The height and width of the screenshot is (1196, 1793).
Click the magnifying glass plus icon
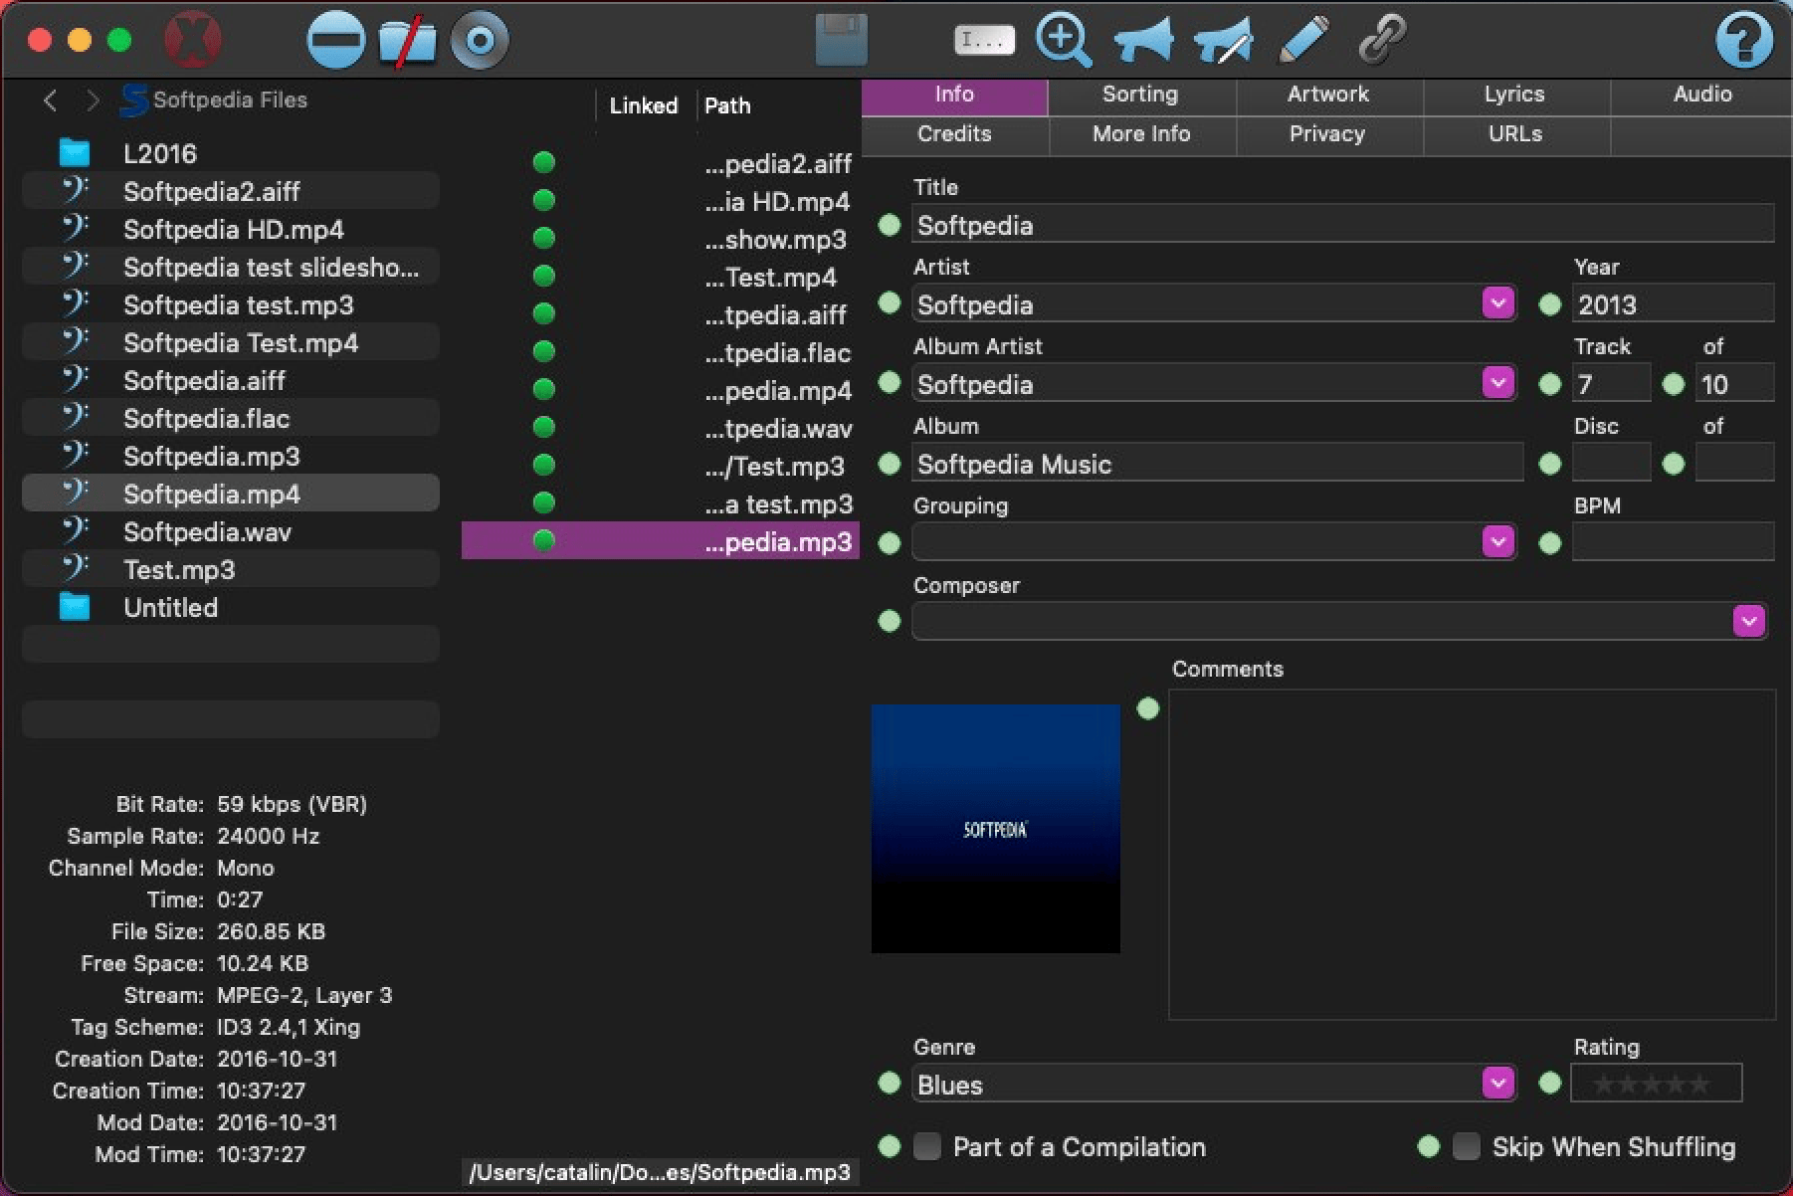(1063, 41)
